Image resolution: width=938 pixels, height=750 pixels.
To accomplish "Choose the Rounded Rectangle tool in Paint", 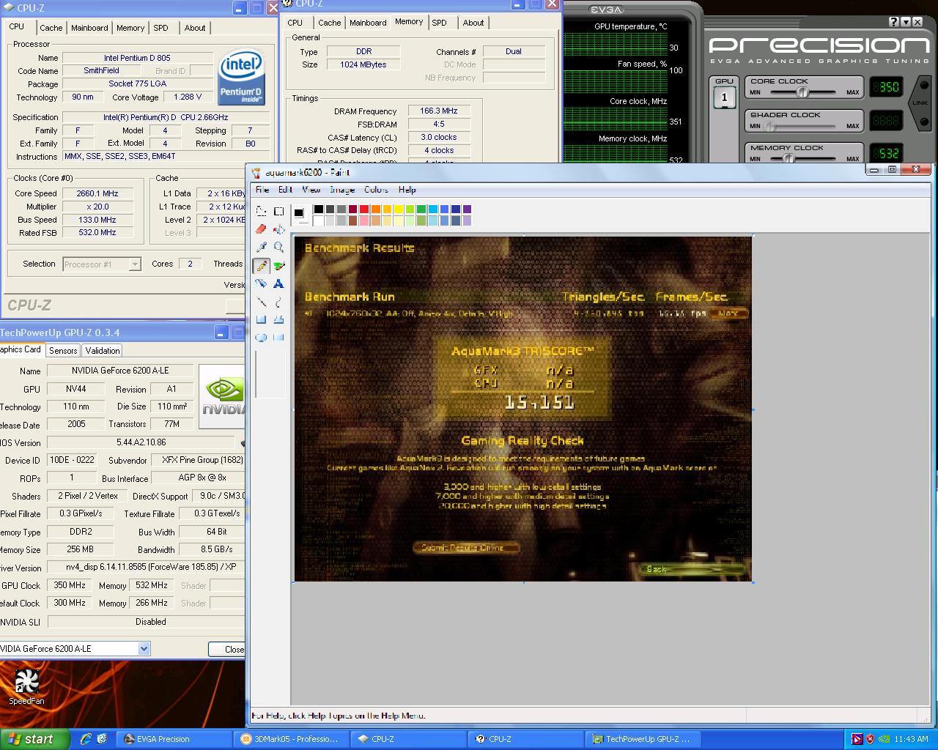I will point(278,338).
